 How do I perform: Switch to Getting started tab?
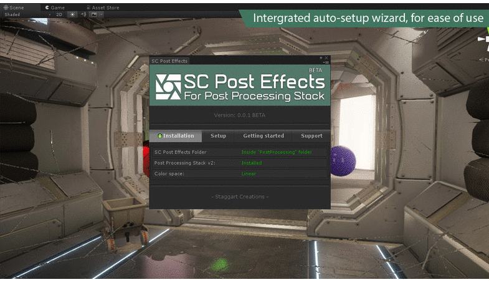point(263,136)
